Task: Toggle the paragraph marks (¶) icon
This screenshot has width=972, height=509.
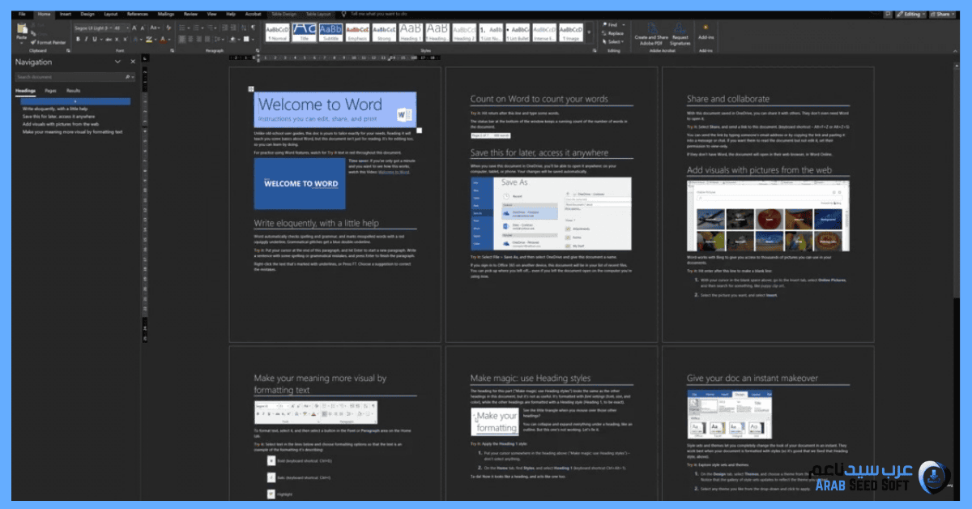Action: click(x=253, y=28)
